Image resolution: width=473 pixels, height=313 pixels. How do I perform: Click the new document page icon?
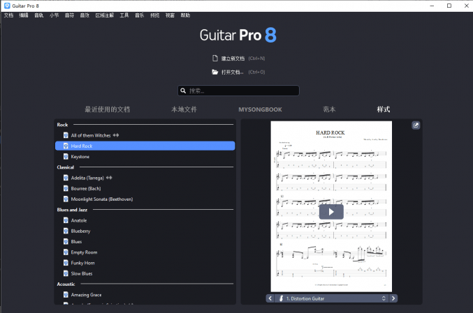(214, 58)
